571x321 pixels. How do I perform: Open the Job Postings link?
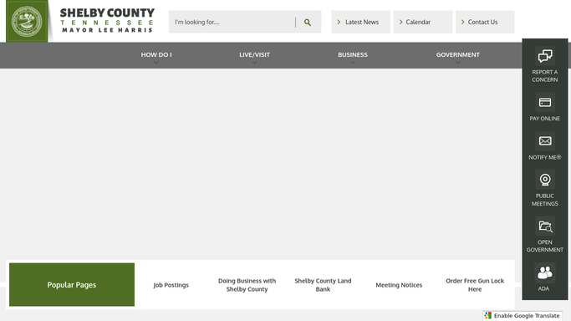[x=171, y=285]
